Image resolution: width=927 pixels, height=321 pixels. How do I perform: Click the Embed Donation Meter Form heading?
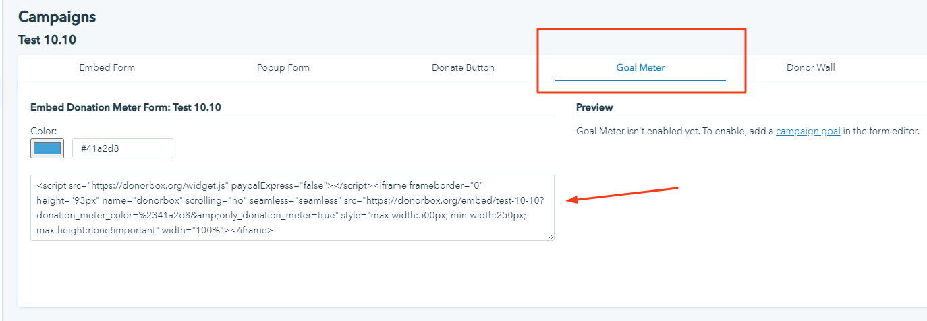[125, 107]
